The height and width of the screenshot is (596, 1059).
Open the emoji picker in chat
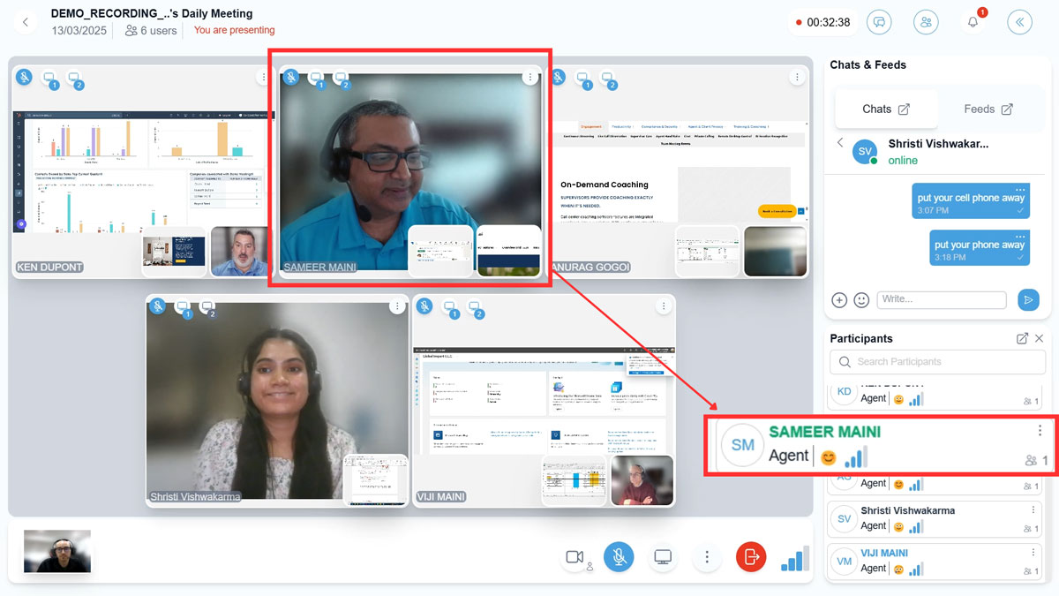pyautogui.click(x=861, y=300)
